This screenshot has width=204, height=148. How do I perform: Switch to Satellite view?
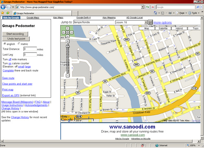click(163, 29)
